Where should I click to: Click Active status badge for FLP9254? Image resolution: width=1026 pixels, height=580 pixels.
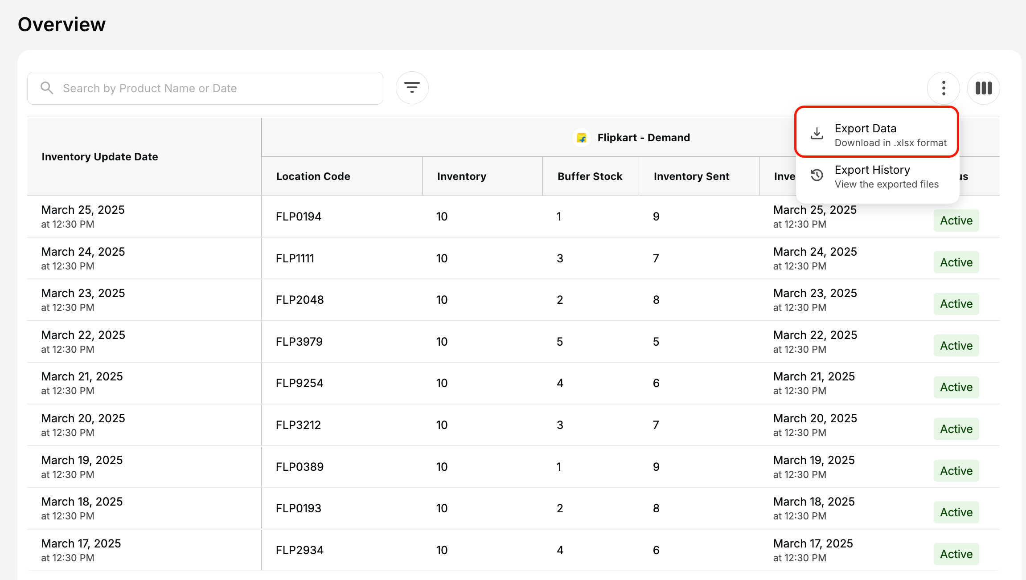pos(956,387)
